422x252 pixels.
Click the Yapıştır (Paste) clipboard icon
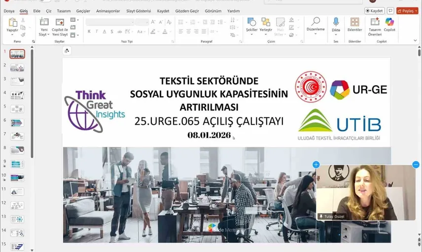(12, 23)
